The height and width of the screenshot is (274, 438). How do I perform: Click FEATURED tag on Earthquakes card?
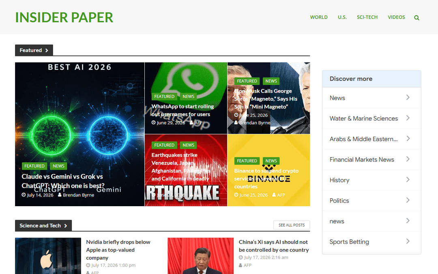164,145
